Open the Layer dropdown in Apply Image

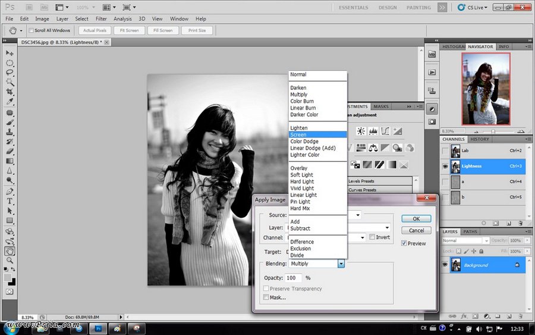[387, 227]
